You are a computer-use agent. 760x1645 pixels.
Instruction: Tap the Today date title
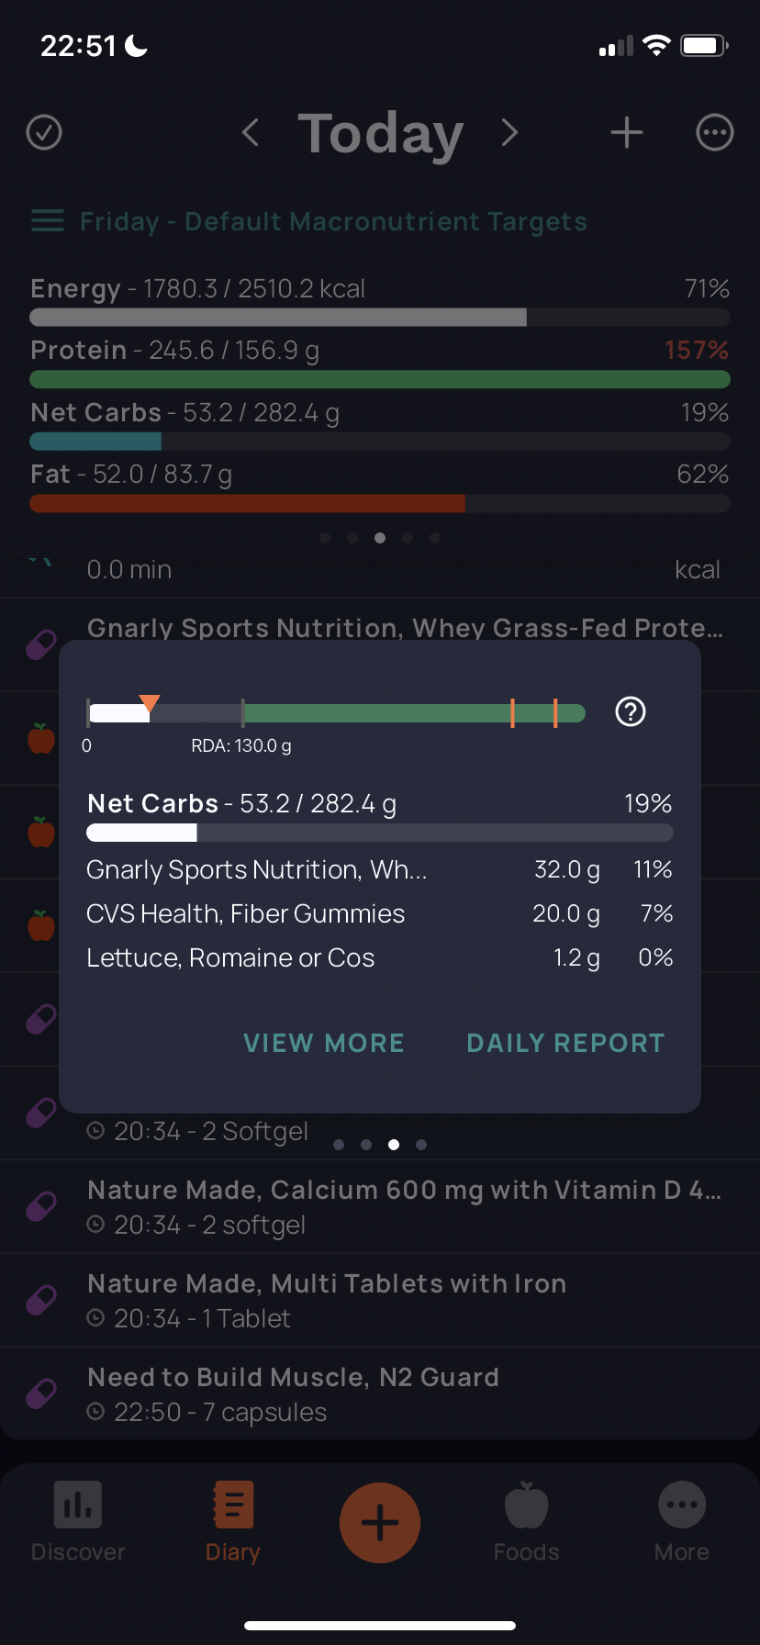381,134
